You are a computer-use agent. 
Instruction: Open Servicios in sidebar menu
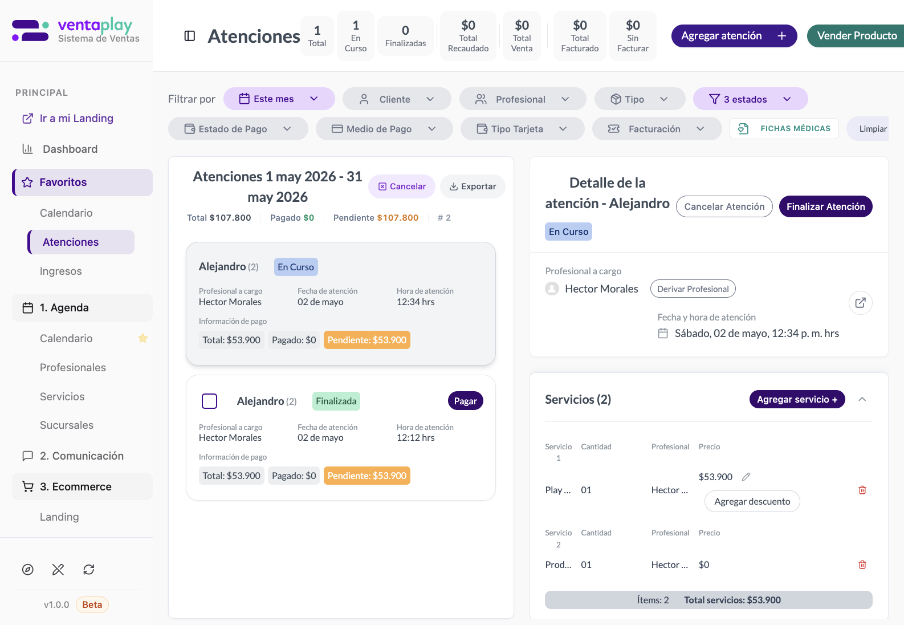(62, 396)
